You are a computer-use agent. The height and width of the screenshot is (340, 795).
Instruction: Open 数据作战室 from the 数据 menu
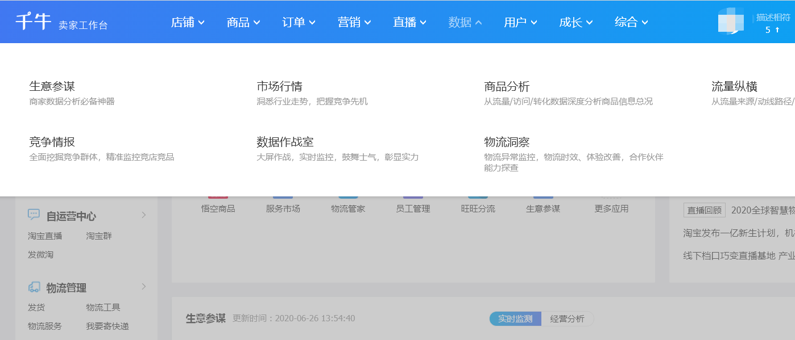pyautogui.click(x=285, y=142)
